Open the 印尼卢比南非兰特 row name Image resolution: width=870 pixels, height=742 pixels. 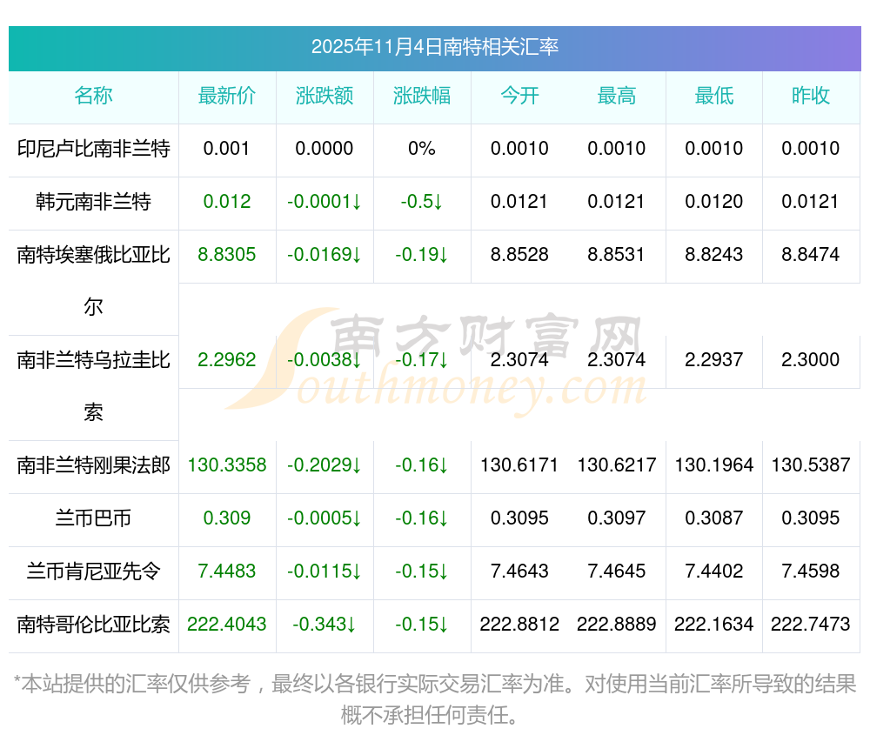[93, 149]
